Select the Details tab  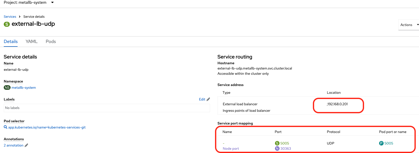tap(11, 41)
